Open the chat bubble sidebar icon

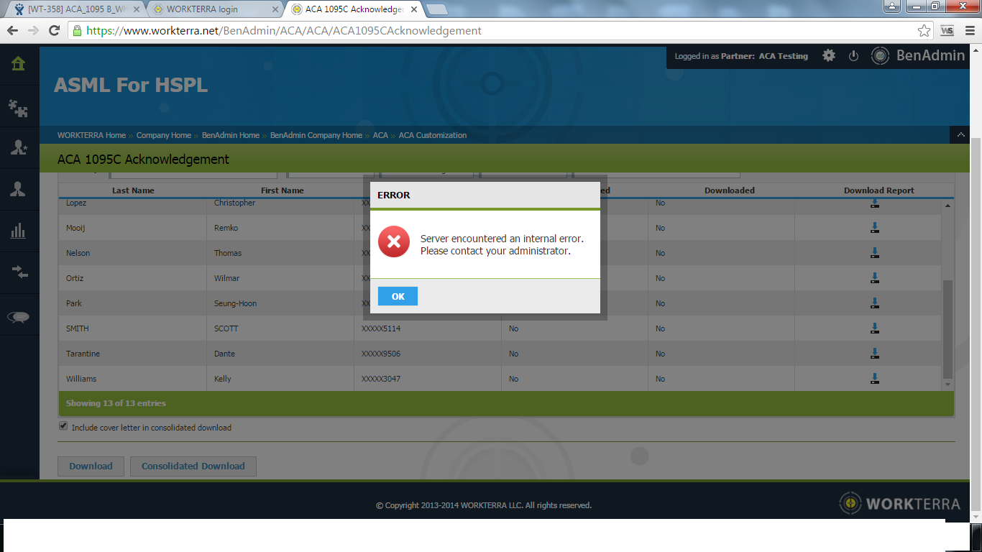(x=19, y=317)
